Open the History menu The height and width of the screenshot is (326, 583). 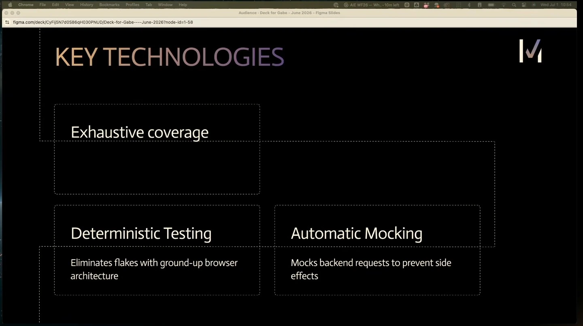click(x=86, y=5)
